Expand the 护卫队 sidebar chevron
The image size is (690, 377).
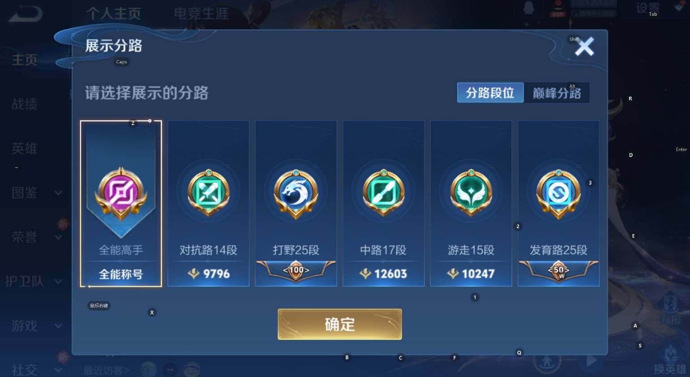[58, 282]
